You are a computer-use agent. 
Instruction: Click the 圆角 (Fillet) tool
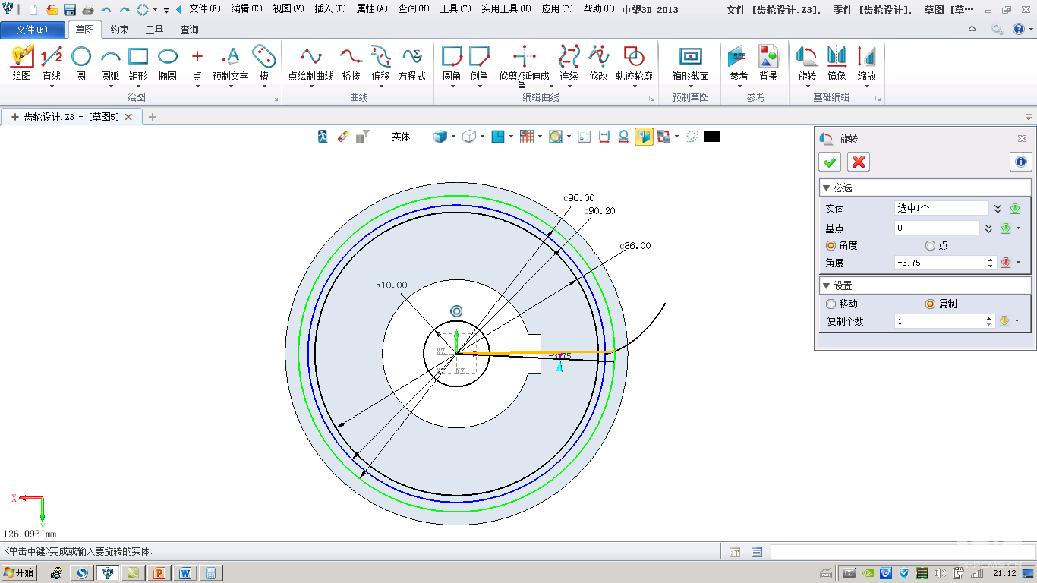(x=452, y=62)
